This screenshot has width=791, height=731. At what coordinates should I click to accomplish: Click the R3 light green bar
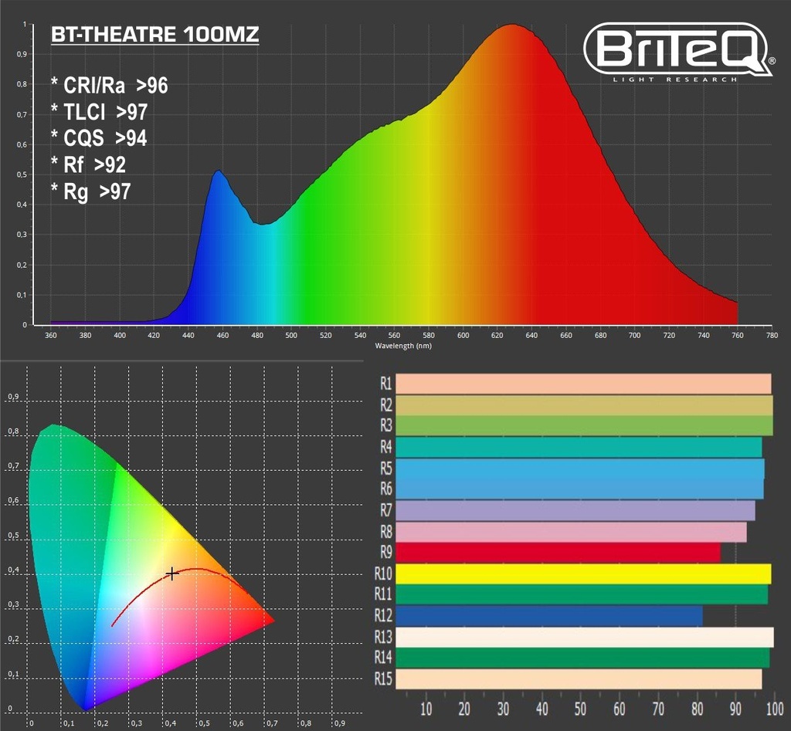click(x=585, y=425)
